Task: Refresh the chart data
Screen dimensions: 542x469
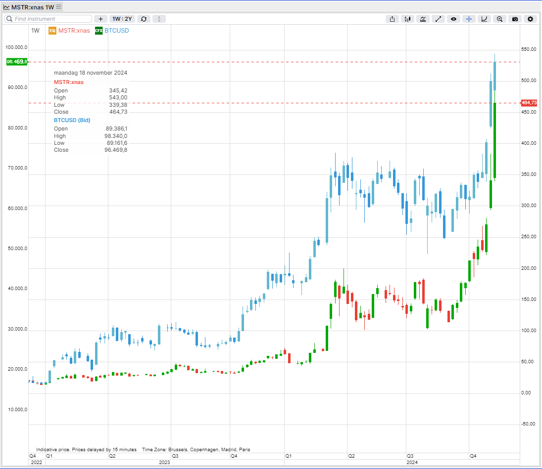Action: coord(144,19)
